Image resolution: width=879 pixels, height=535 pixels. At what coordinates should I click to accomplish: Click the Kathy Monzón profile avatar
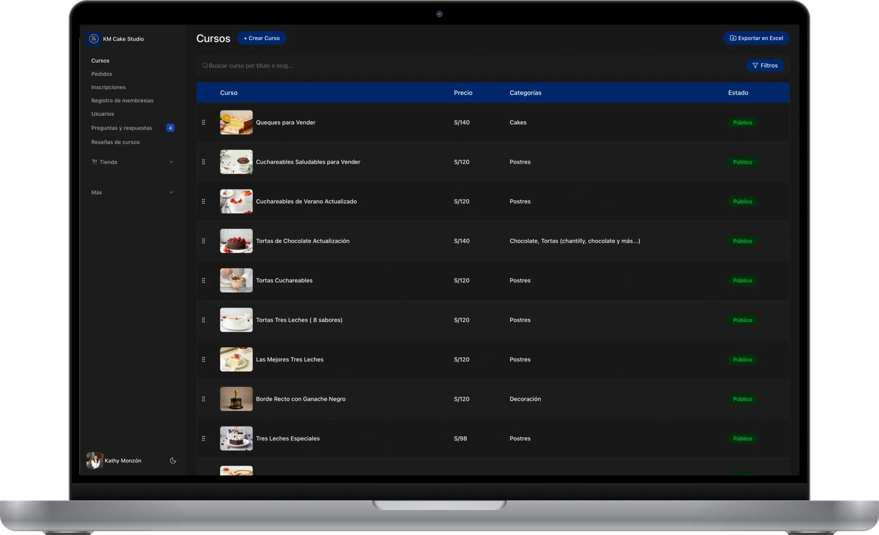click(x=94, y=460)
